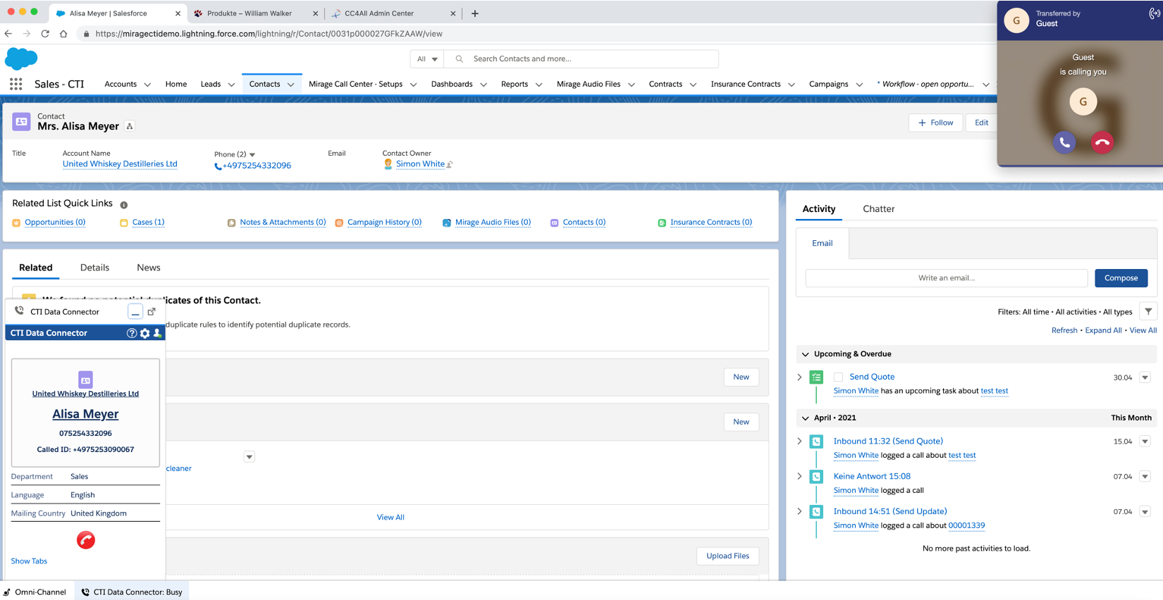Hang up call in CTI Data Connector
Viewport: 1163px width, 600px height.
pos(86,540)
